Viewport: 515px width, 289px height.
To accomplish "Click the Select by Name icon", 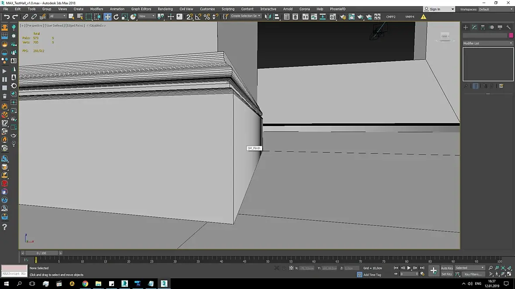I will [x=80, y=17].
